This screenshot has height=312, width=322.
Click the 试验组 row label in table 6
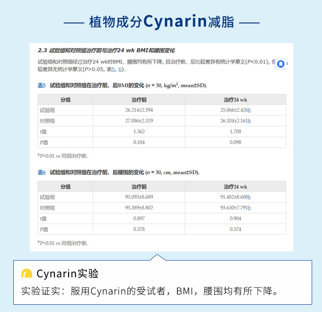coord(47,197)
